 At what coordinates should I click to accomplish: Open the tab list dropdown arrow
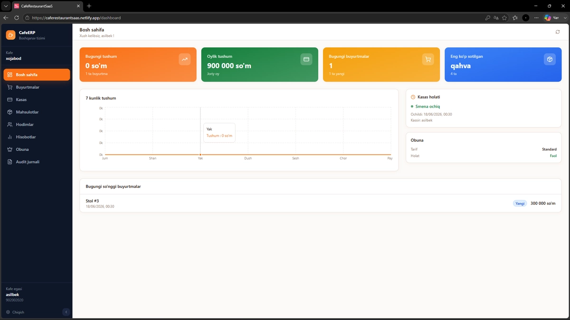[x=6, y=6]
